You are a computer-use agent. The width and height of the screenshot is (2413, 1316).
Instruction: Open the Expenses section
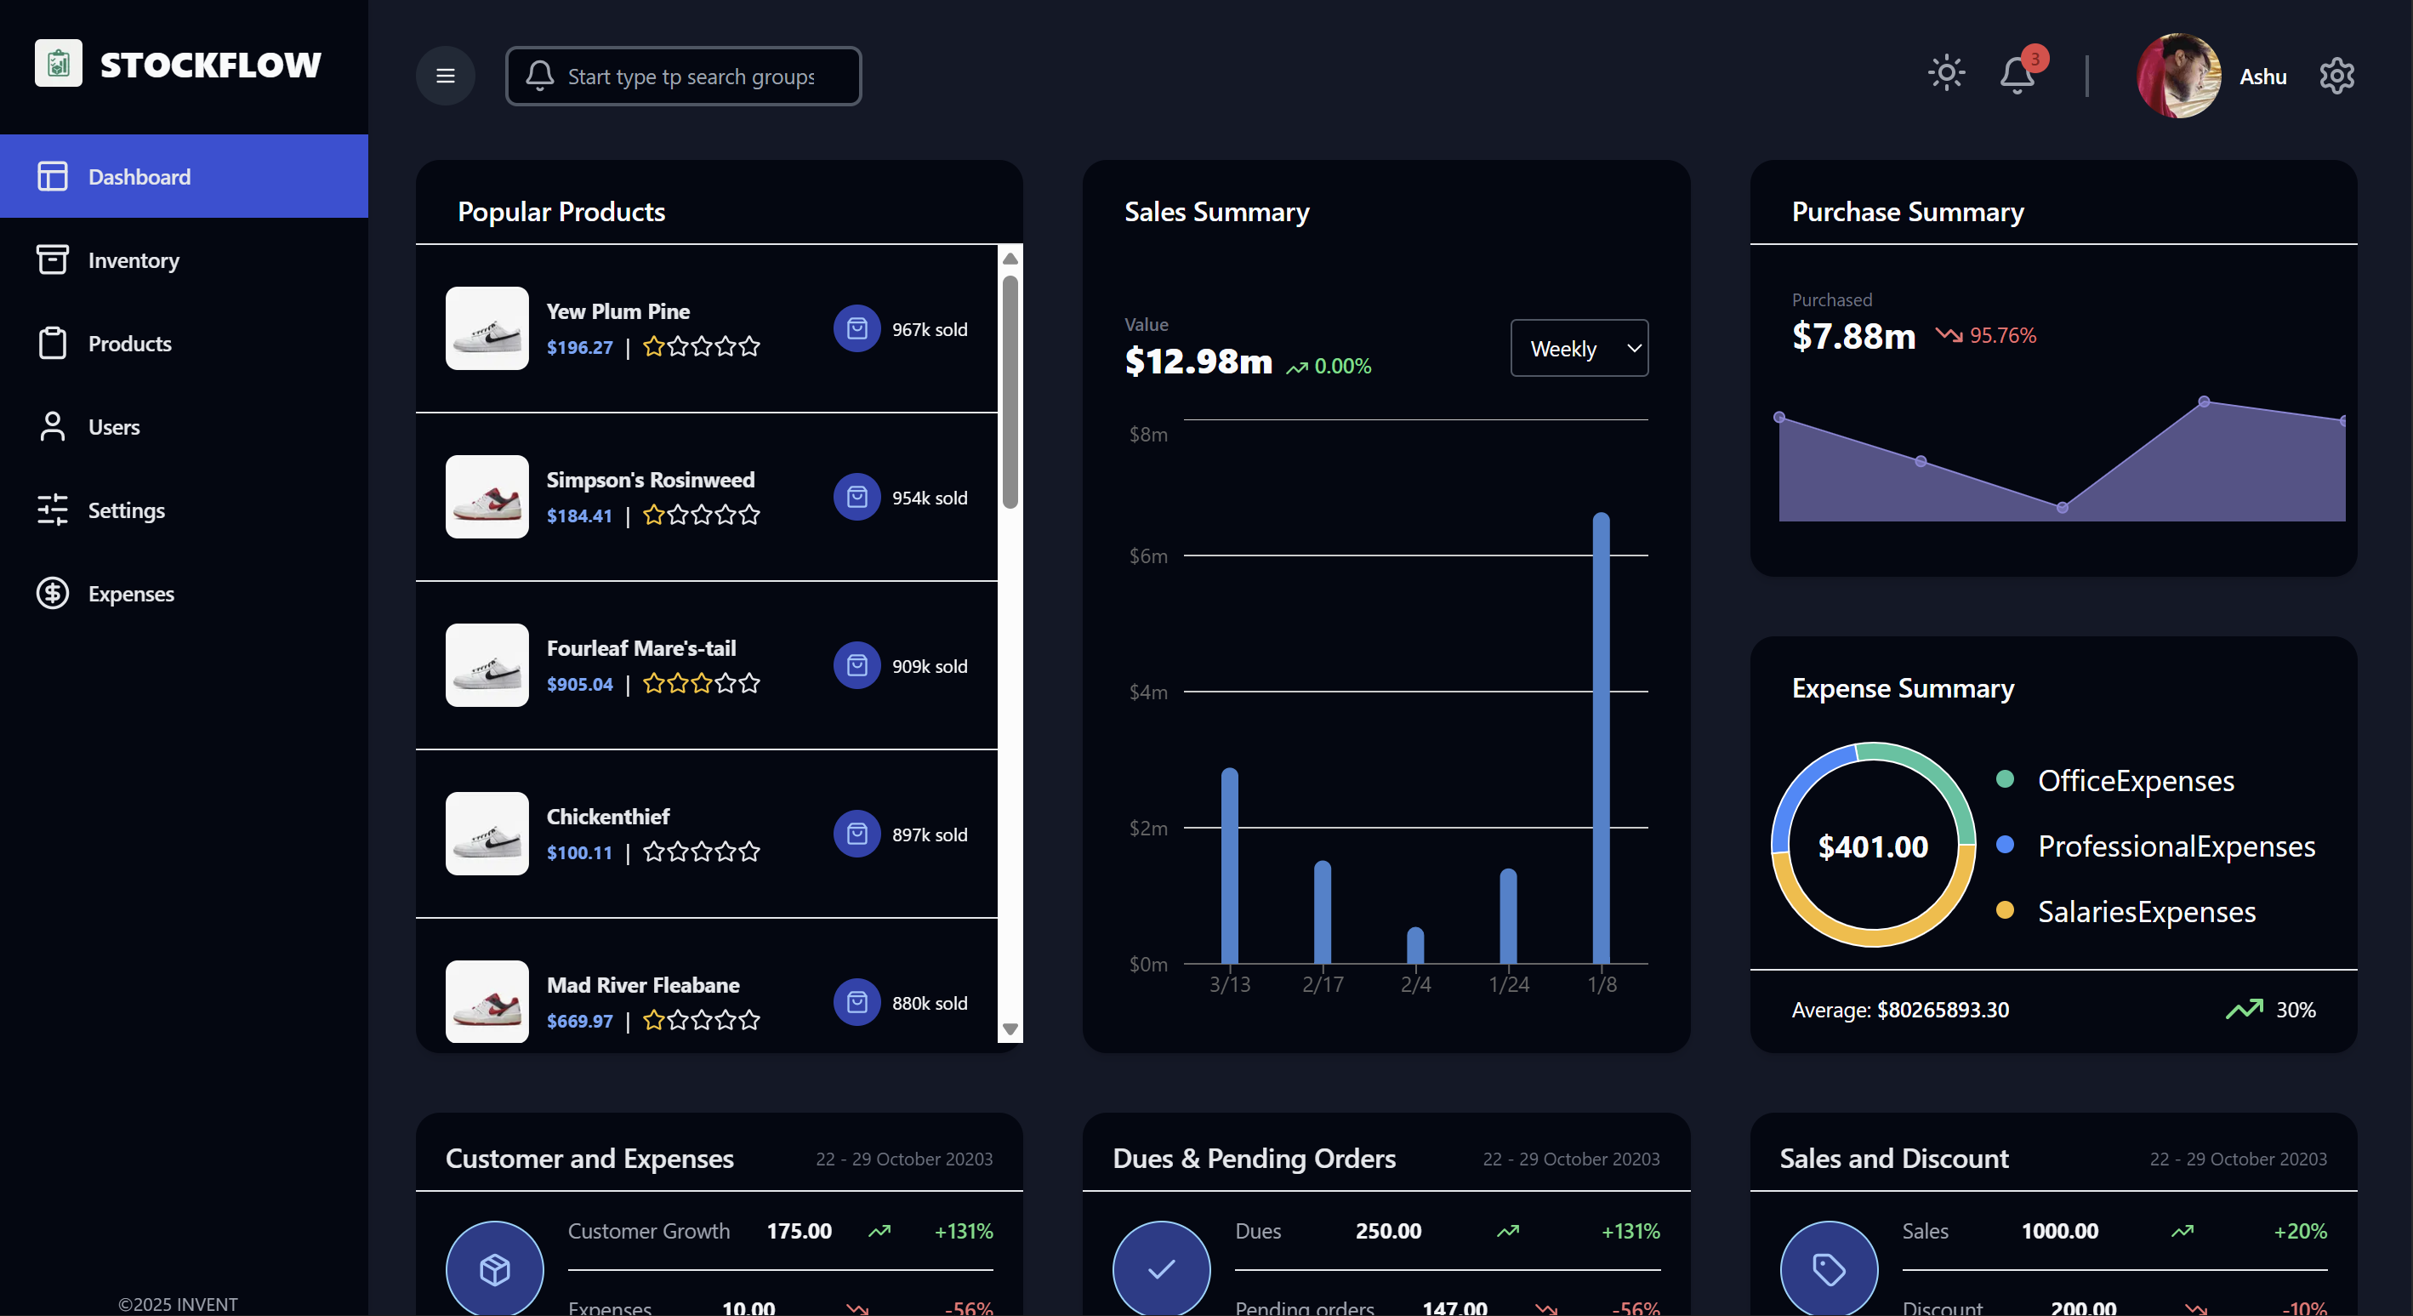131,593
